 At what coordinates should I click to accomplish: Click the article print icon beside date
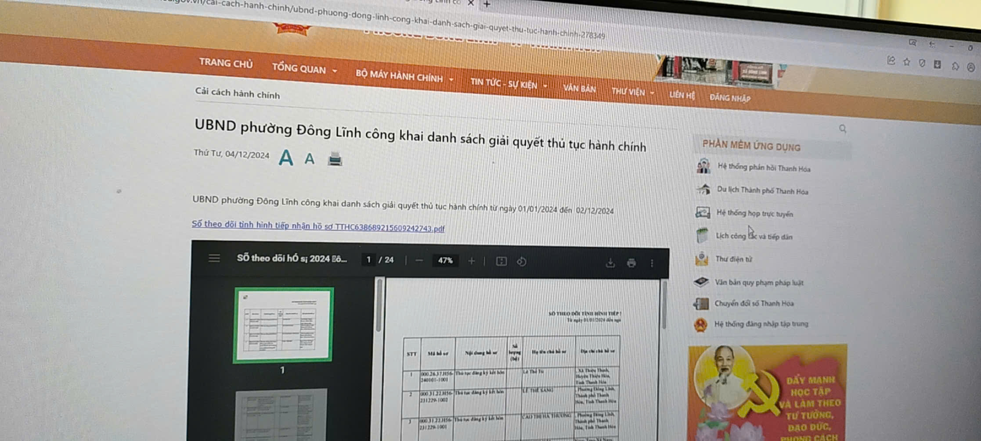[x=335, y=159]
